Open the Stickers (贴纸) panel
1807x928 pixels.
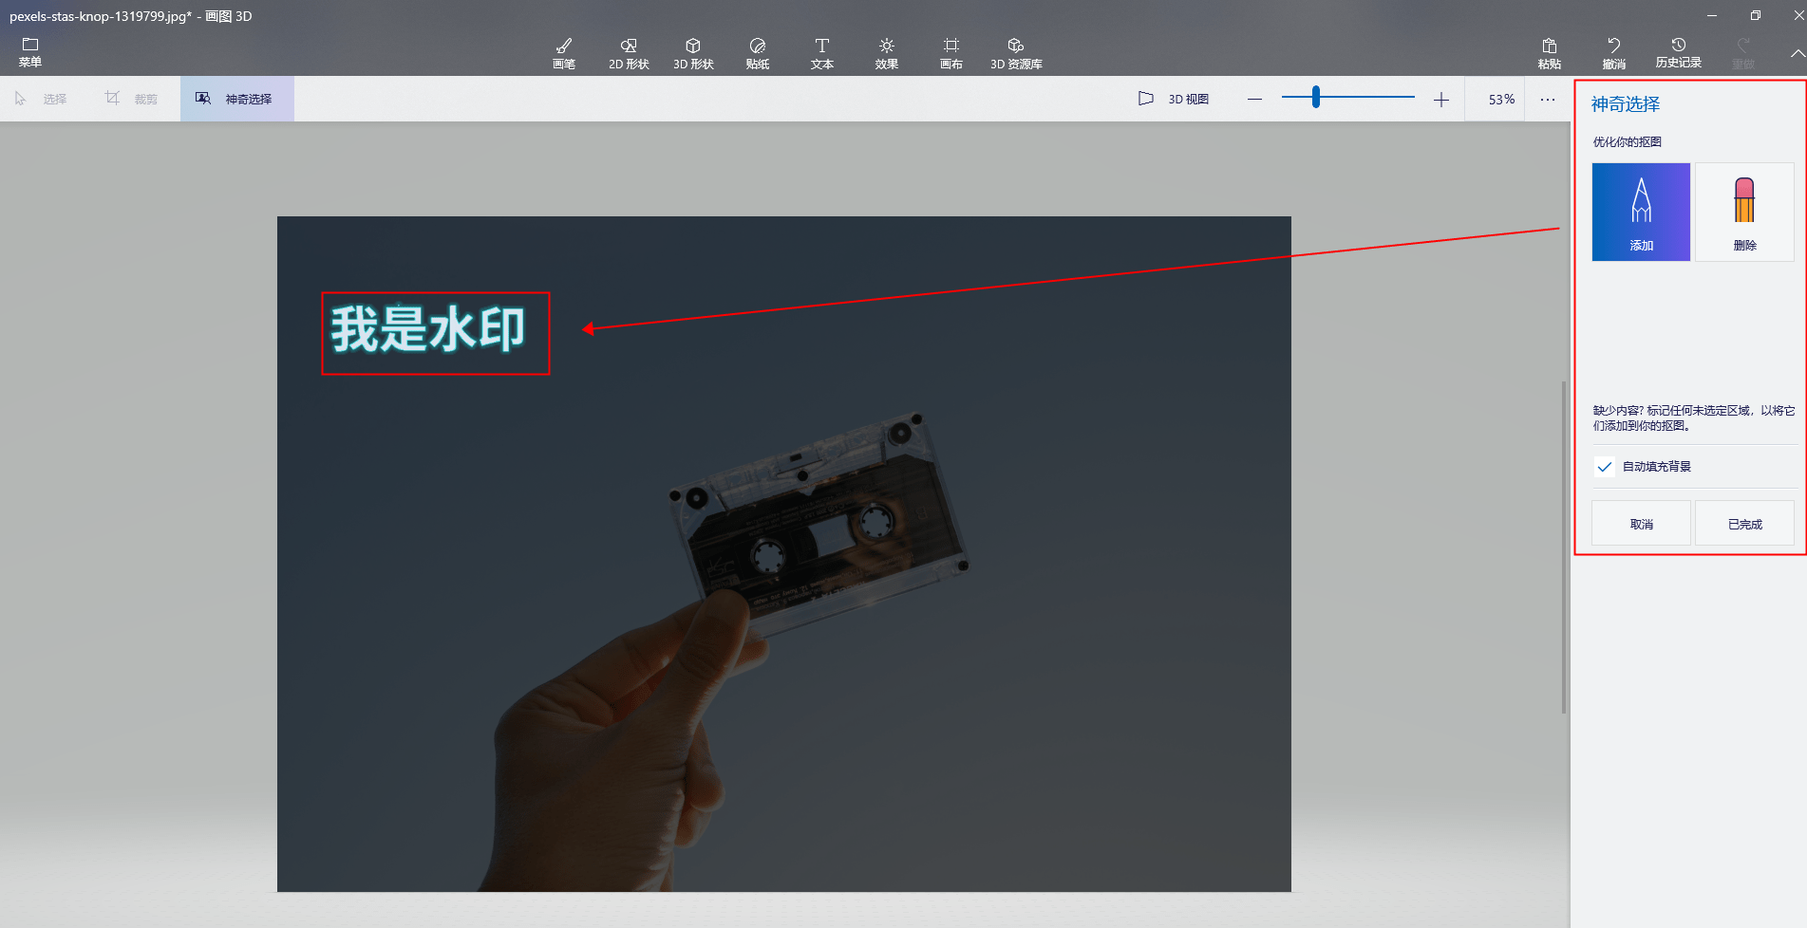tap(758, 53)
